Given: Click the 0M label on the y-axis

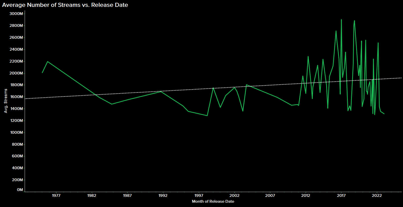Looking at the screenshot, I should 20,190.
